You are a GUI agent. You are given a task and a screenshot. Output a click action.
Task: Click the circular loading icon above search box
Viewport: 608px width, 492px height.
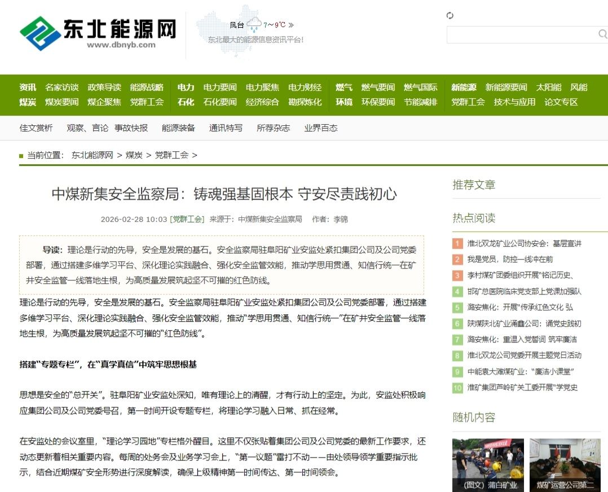tap(450, 15)
